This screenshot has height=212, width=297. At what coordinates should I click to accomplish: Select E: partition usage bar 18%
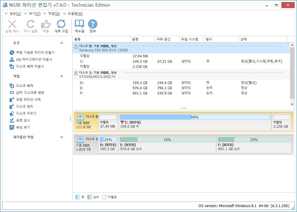click(x=167, y=140)
